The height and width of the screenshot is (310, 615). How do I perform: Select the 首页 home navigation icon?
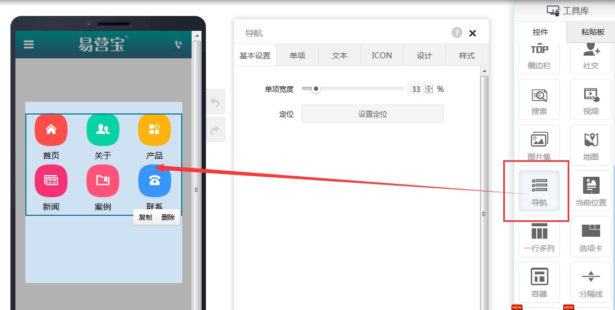(51, 130)
